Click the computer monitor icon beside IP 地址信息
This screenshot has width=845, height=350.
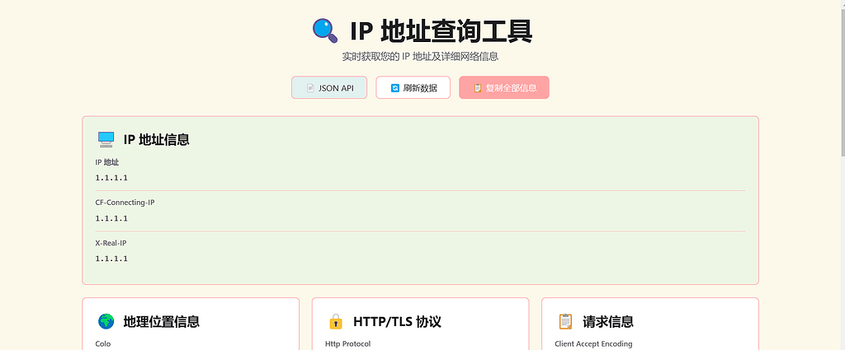[x=106, y=140]
